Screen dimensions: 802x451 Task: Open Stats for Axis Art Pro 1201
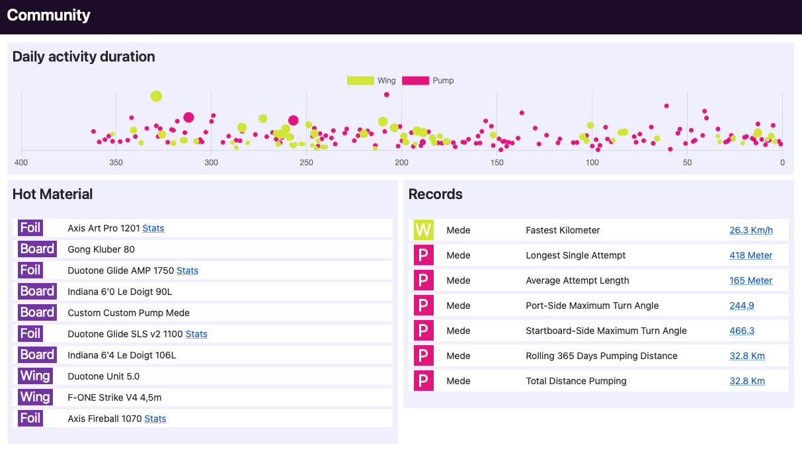tap(153, 228)
